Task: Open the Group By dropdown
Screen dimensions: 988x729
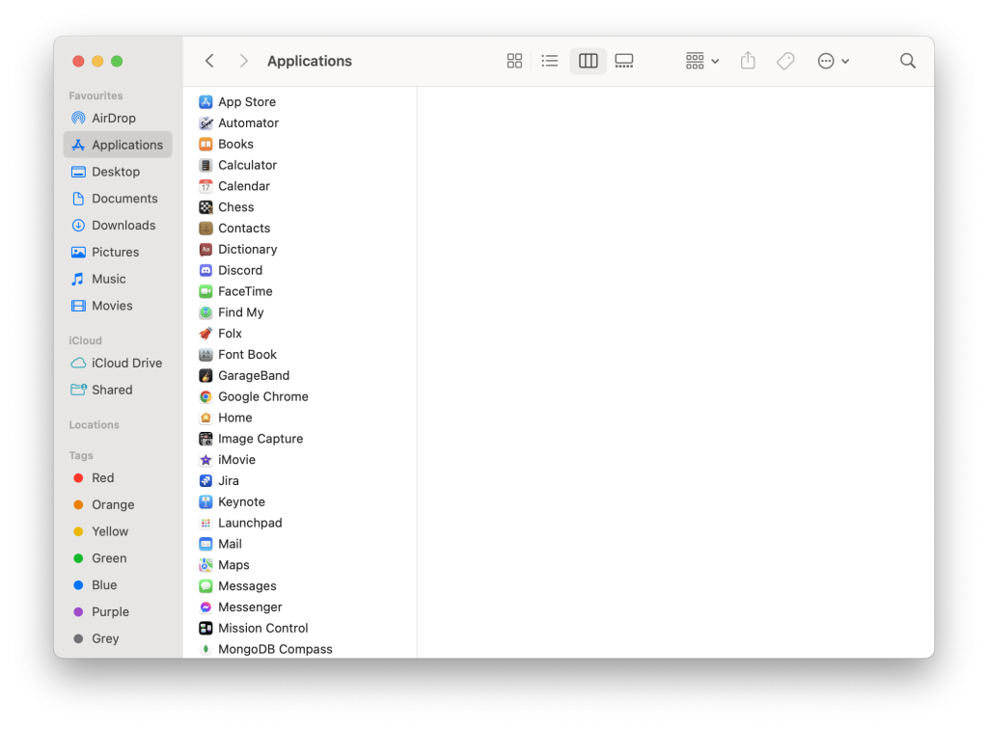Action: 702,61
